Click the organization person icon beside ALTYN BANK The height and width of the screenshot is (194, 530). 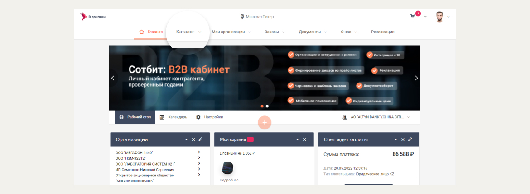pos(345,117)
